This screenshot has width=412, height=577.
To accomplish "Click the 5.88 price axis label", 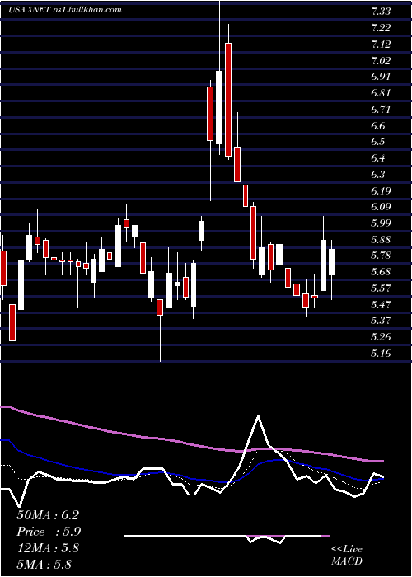I will pos(381,240).
